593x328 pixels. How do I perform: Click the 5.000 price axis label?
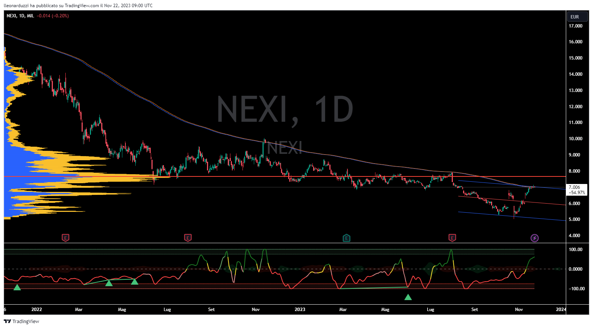pyautogui.click(x=574, y=219)
